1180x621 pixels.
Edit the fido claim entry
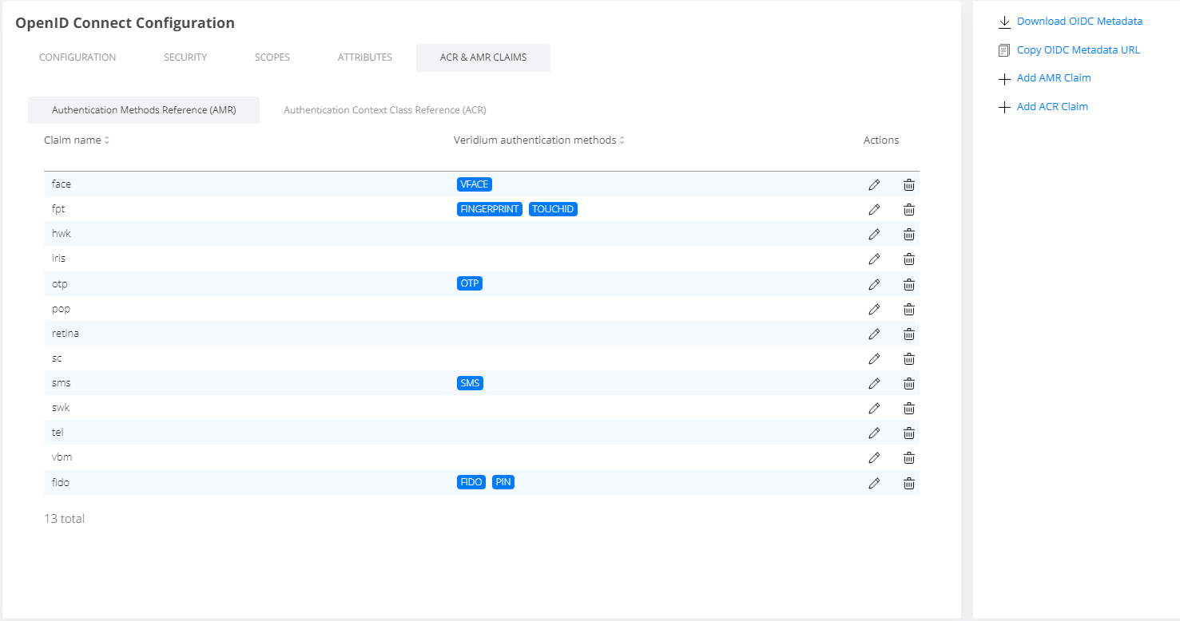pos(874,483)
